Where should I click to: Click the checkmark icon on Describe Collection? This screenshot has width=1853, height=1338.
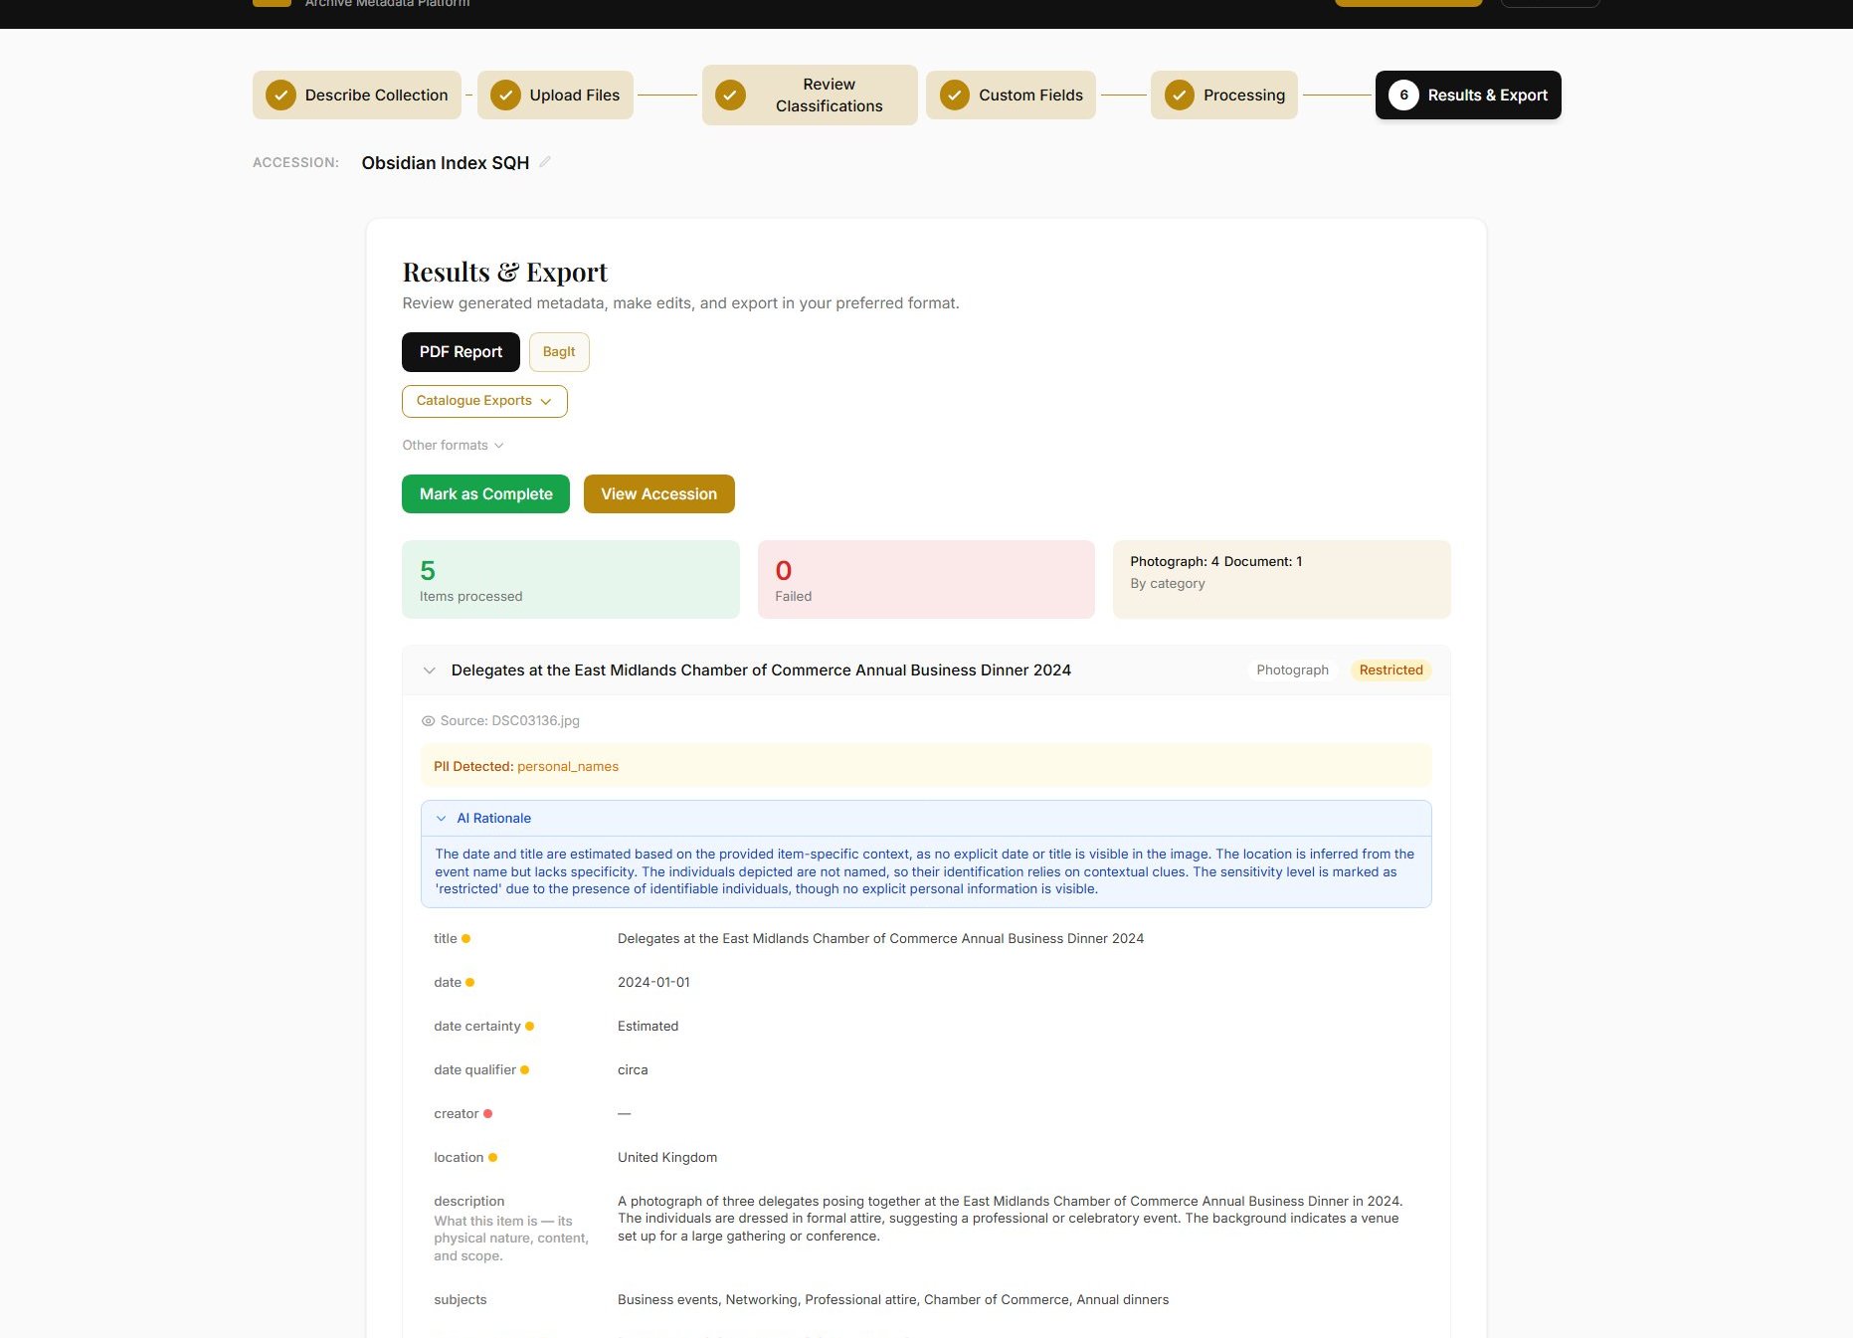pyautogui.click(x=280, y=96)
